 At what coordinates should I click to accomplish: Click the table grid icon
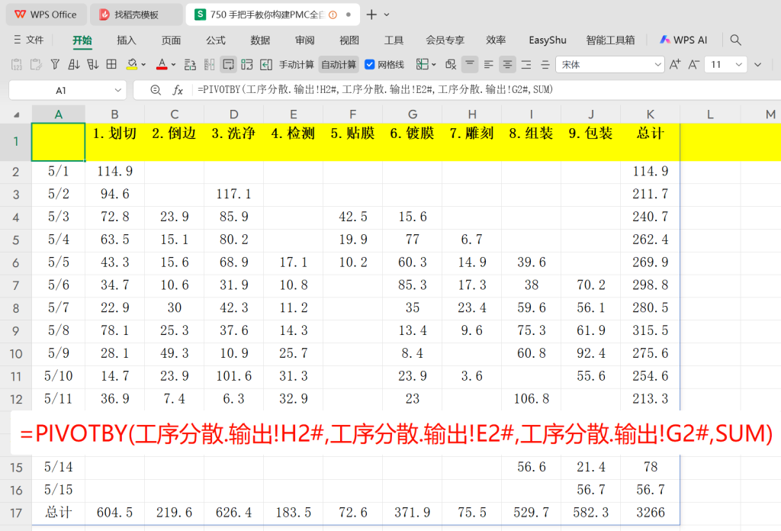[x=111, y=64]
